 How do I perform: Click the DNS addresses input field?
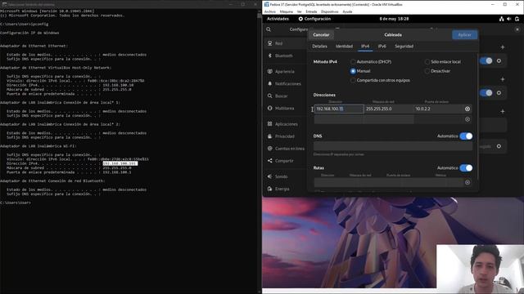tap(393, 146)
